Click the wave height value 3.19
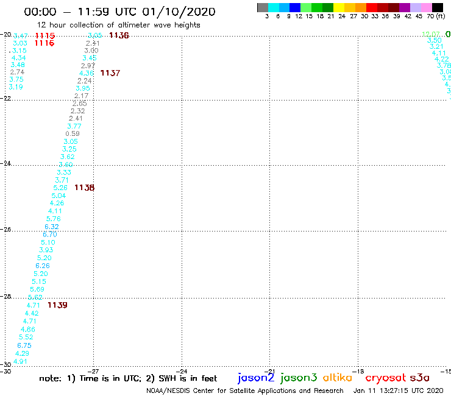The width and height of the screenshot is (451, 396). pyautogui.click(x=16, y=87)
